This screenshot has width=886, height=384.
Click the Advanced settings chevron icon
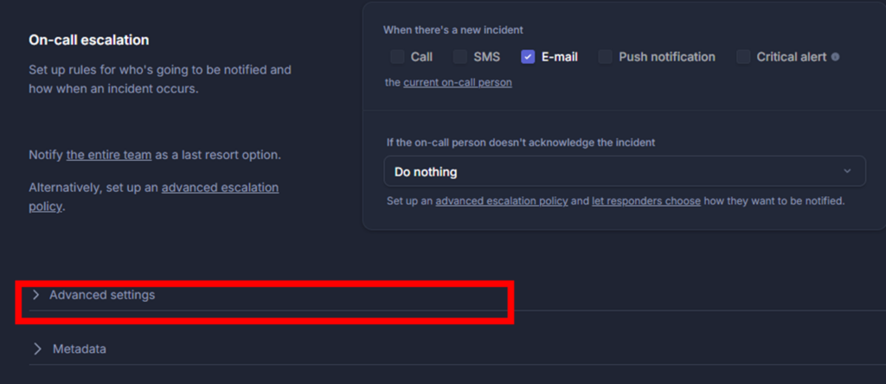click(36, 295)
